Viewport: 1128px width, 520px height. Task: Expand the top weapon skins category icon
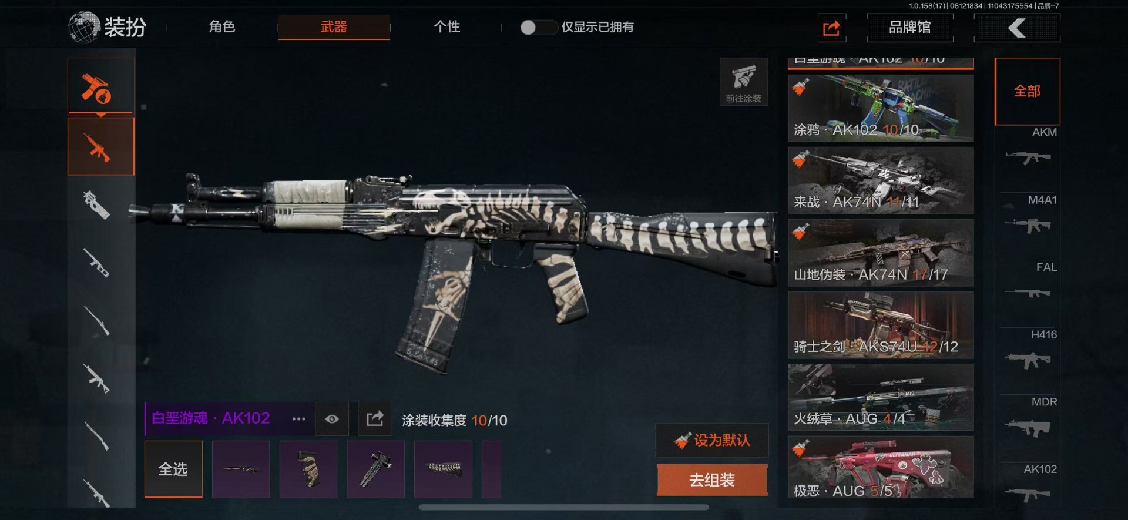pyautogui.click(x=101, y=86)
